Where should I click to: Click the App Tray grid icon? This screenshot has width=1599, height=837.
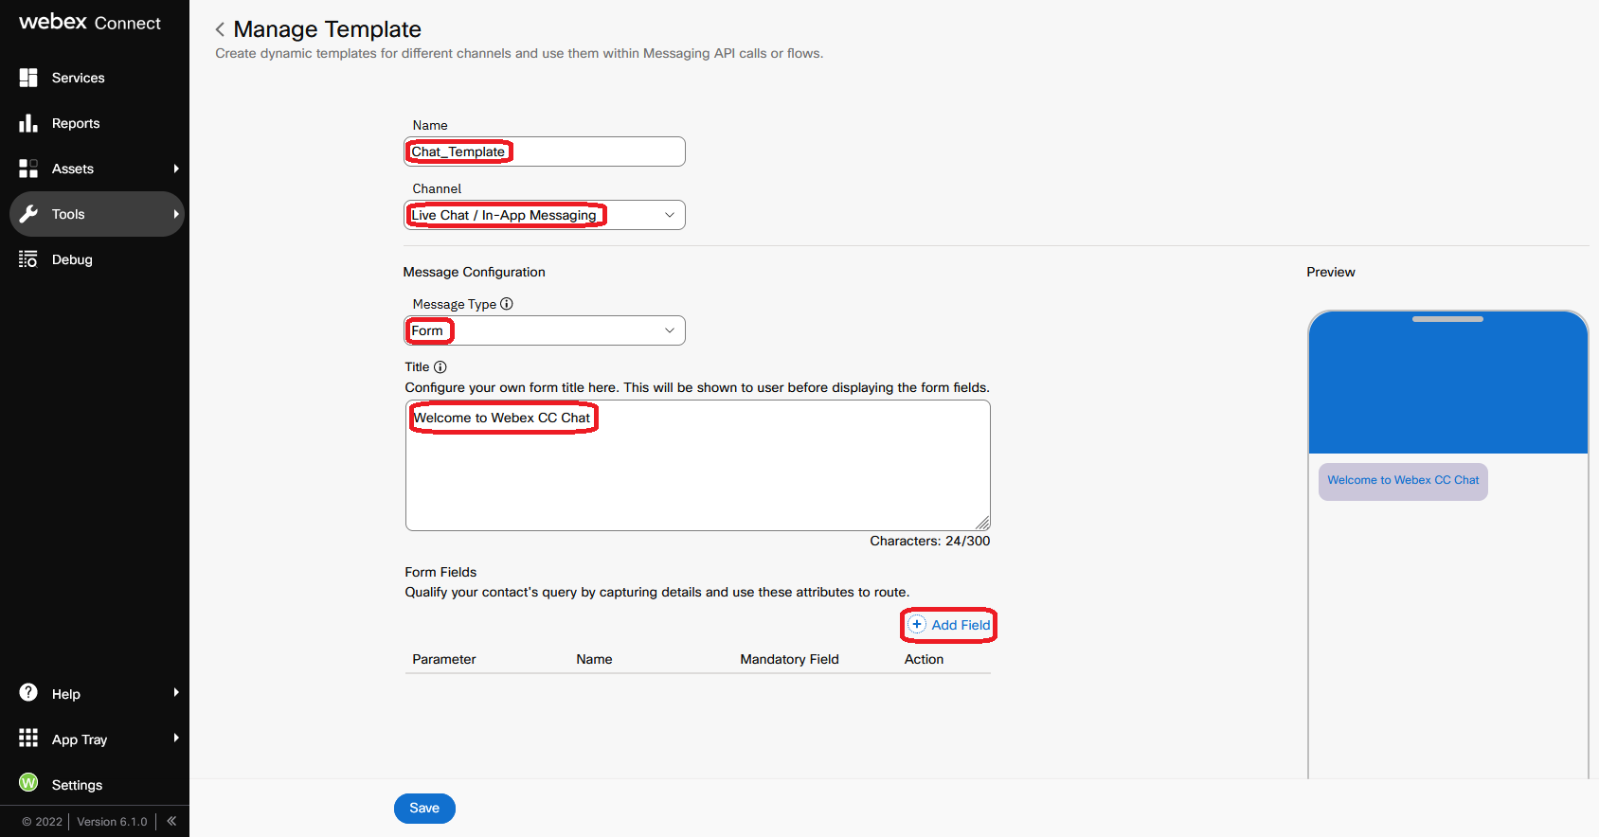coord(28,738)
